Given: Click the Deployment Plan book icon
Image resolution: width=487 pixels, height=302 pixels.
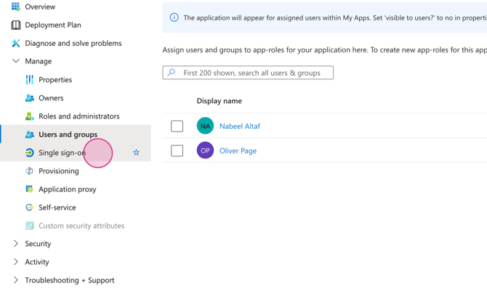Looking at the screenshot, I should [15, 25].
